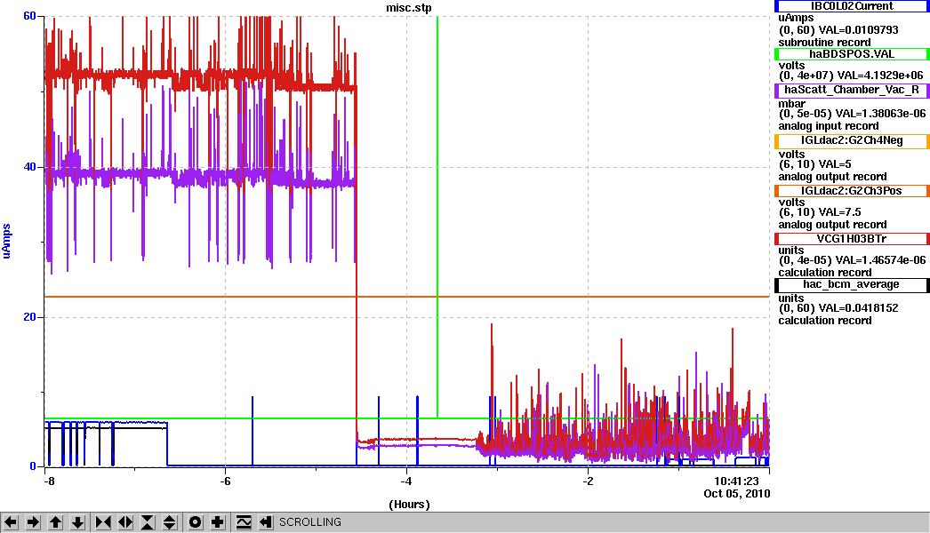Click the x-axis tick label -6
This screenshot has height=533, width=930.
(x=225, y=481)
